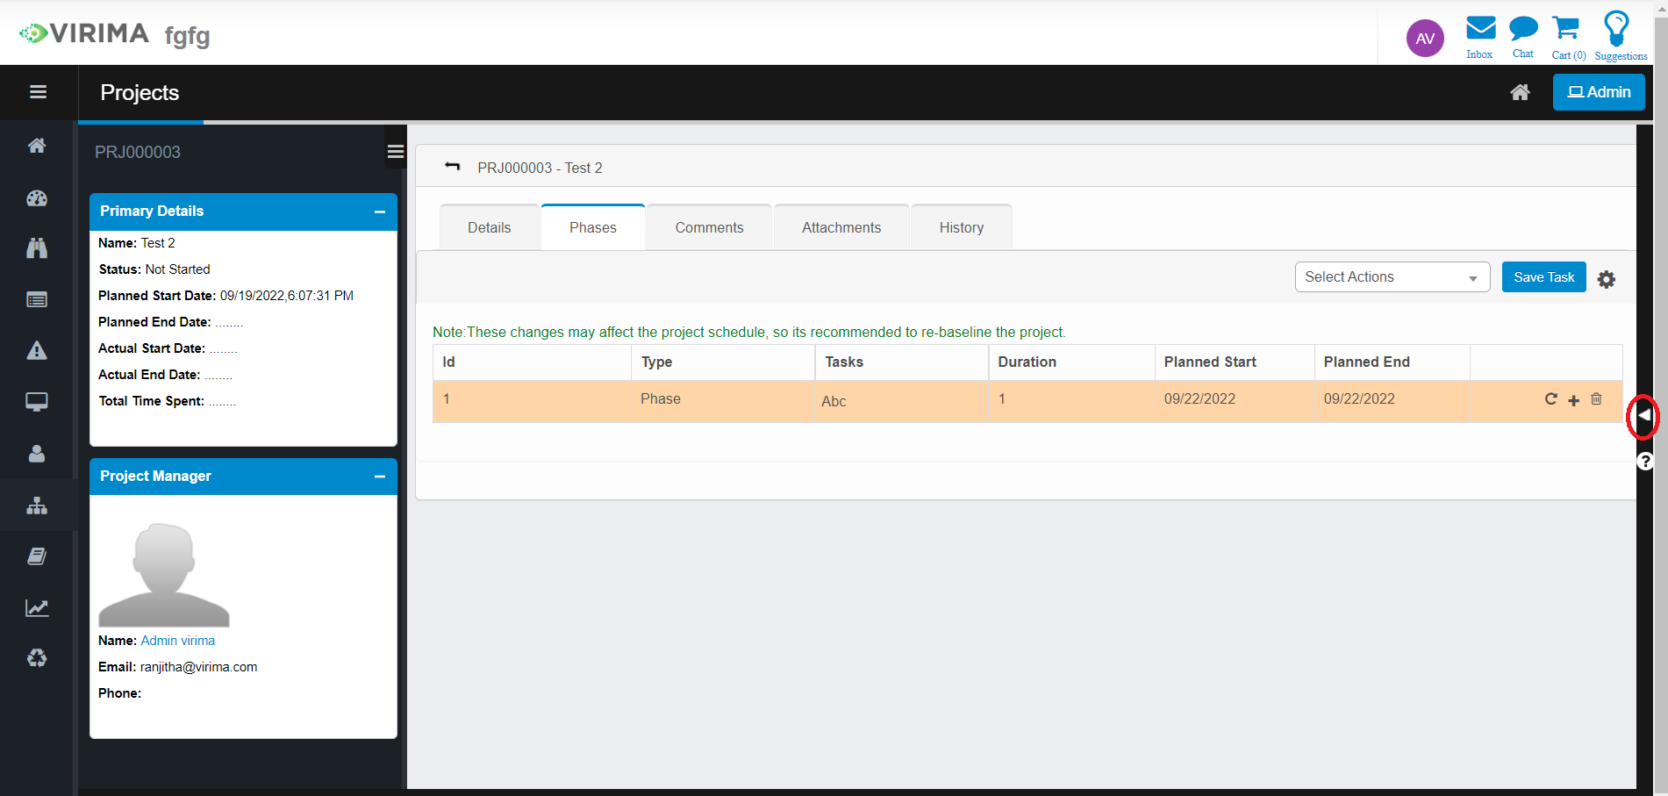Click the Abc task cell
The width and height of the screenshot is (1668, 796).
834,401
